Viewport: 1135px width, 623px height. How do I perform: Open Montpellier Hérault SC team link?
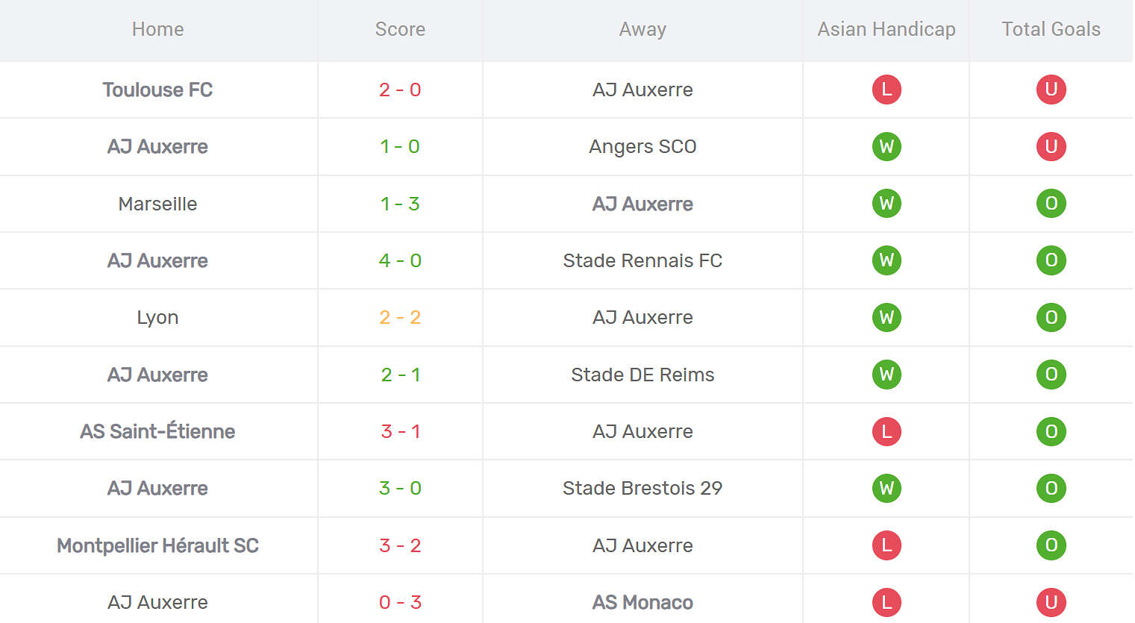[157, 545]
